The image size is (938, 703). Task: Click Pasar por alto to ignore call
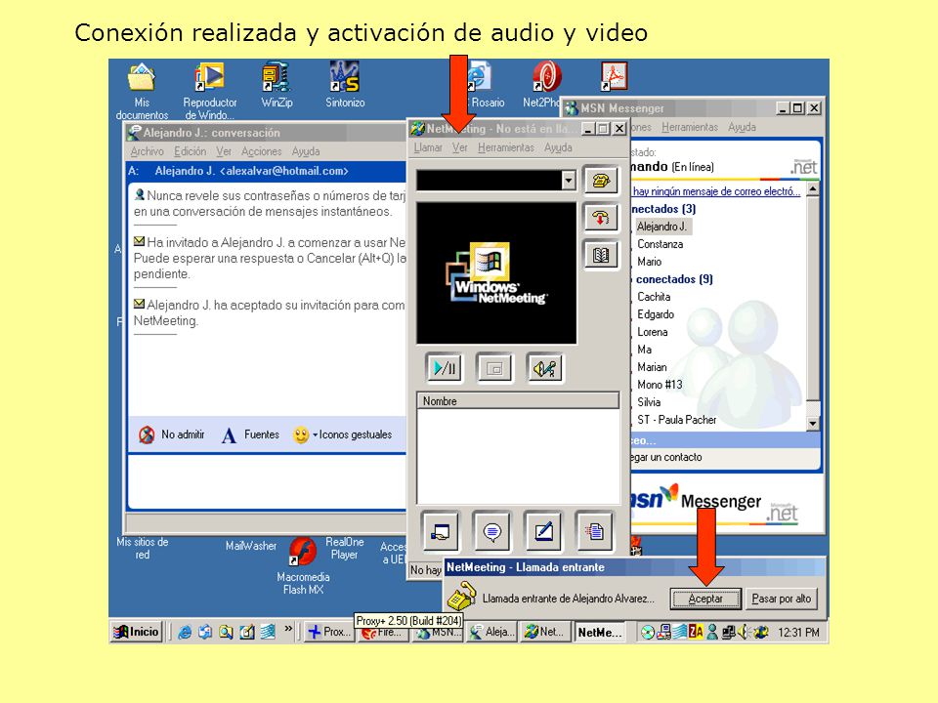point(781,599)
